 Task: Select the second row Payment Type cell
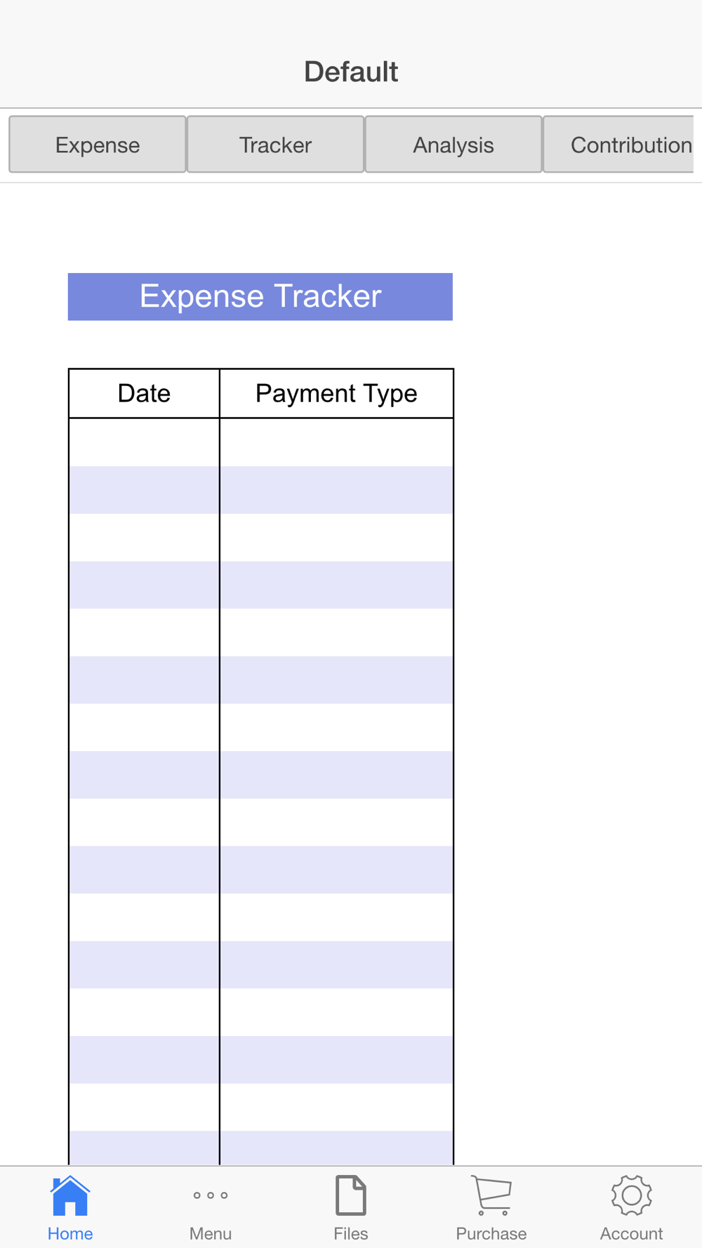[x=336, y=490]
